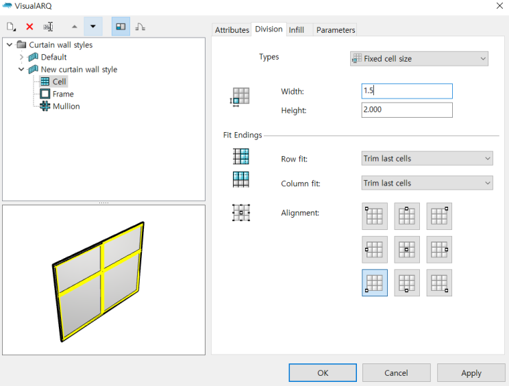
Task: Select the center alignment option
Action: pyautogui.click(x=407, y=249)
